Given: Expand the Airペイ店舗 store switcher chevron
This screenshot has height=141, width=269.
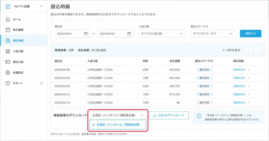Looking at the screenshot, I should [41, 6].
